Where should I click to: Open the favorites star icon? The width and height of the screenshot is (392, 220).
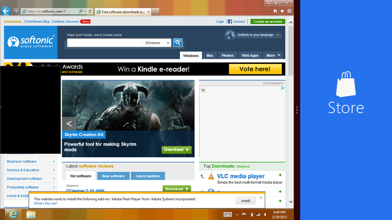click(x=282, y=11)
